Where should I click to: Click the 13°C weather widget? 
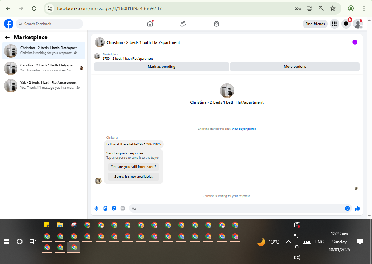[268, 242]
